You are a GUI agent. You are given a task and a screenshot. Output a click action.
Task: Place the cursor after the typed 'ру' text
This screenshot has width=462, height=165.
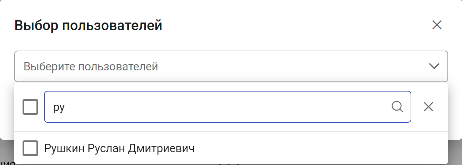pos(66,107)
